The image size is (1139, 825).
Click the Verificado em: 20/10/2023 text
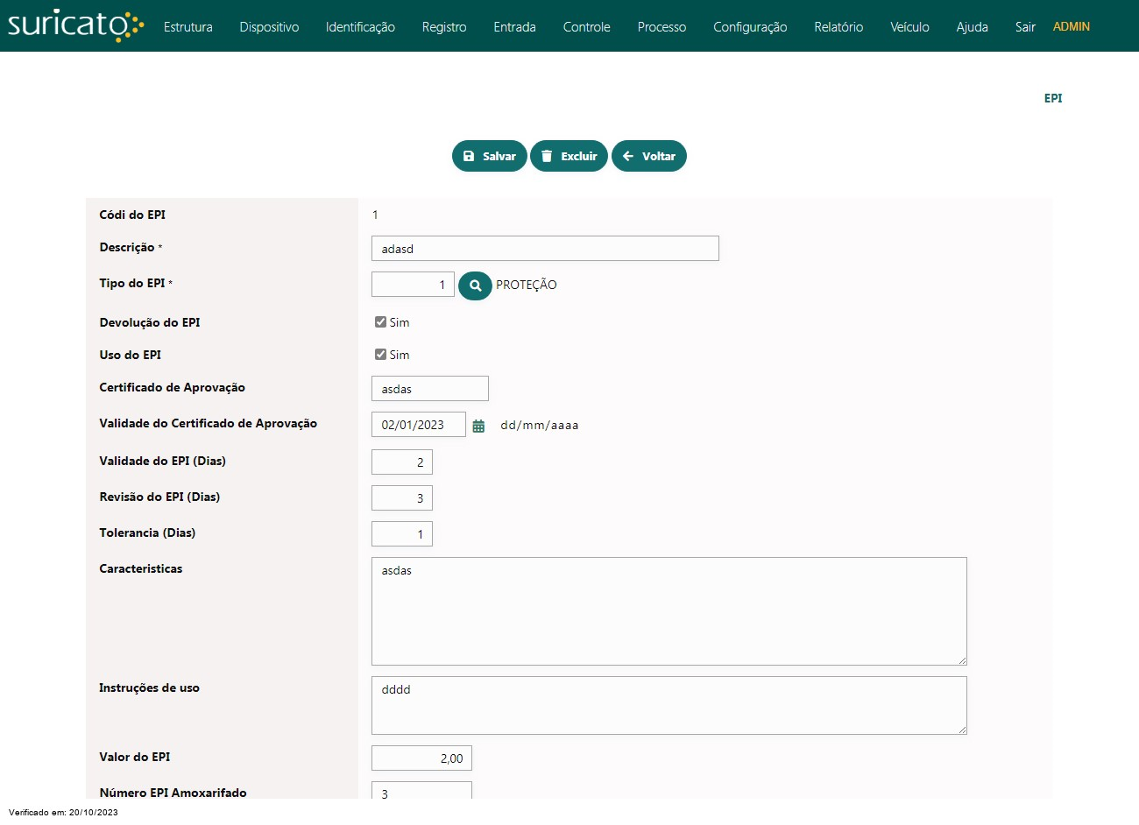pos(63,813)
